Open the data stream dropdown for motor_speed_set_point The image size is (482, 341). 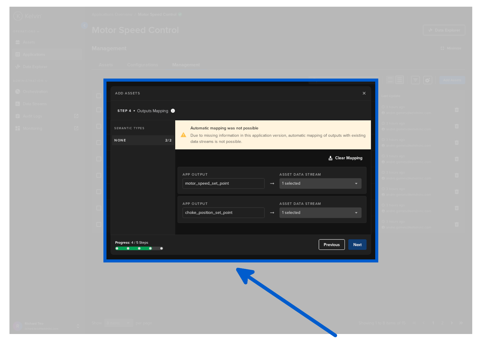click(320, 184)
